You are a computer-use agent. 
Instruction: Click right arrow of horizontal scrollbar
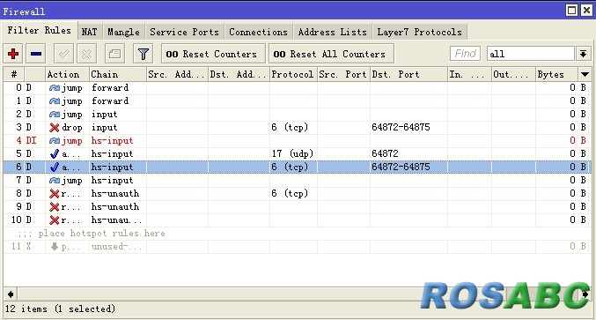pos(585,294)
